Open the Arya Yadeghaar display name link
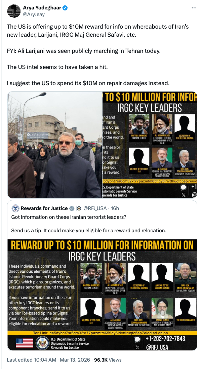Screen dimensions: 203x369 pyautogui.click(x=42, y=8)
